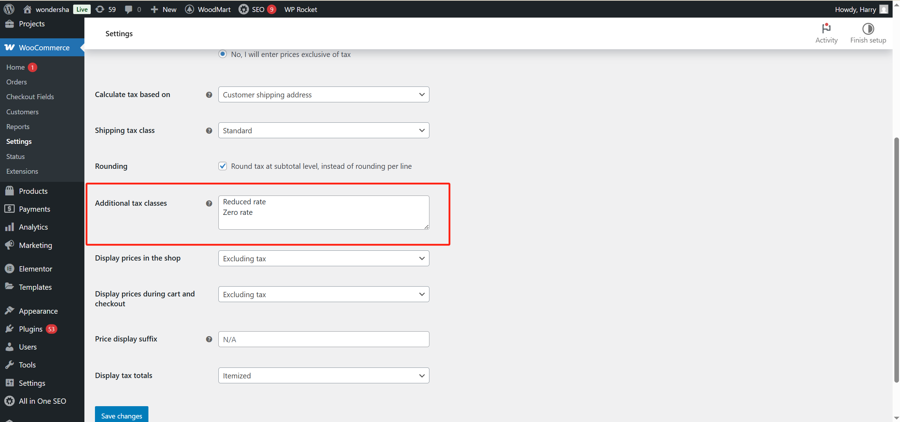Open the Shipping tax class dropdown

pyautogui.click(x=323, y=130)
